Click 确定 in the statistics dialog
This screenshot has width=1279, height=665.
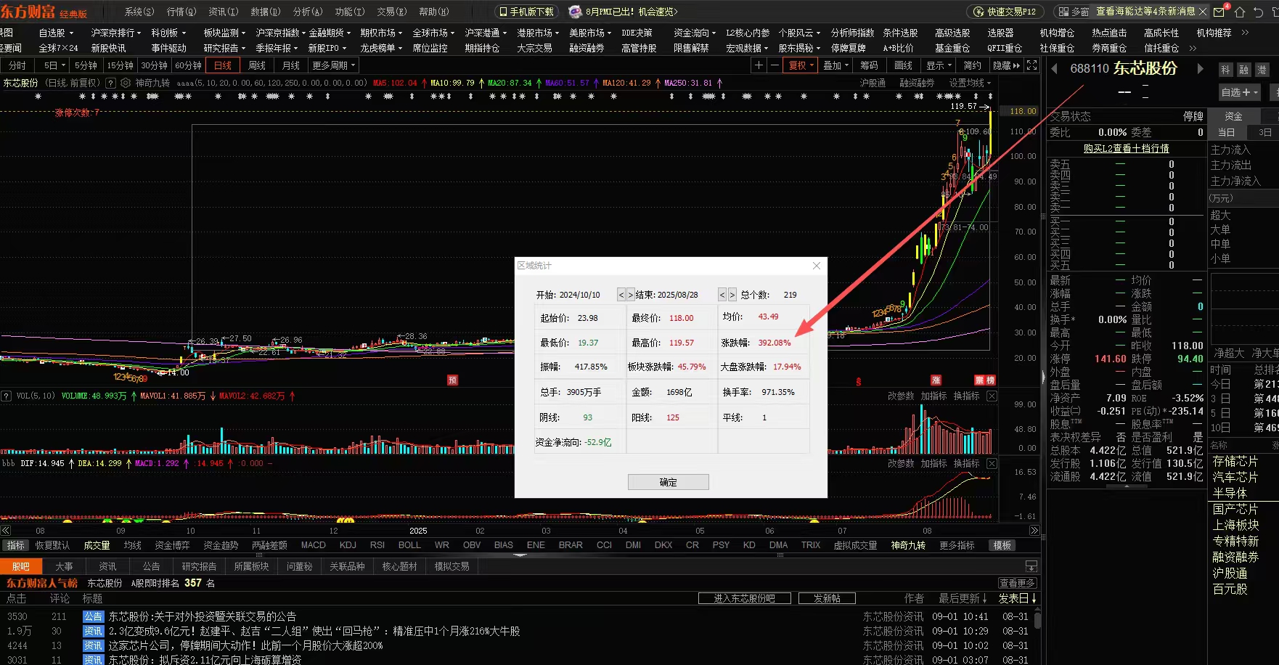669,482
